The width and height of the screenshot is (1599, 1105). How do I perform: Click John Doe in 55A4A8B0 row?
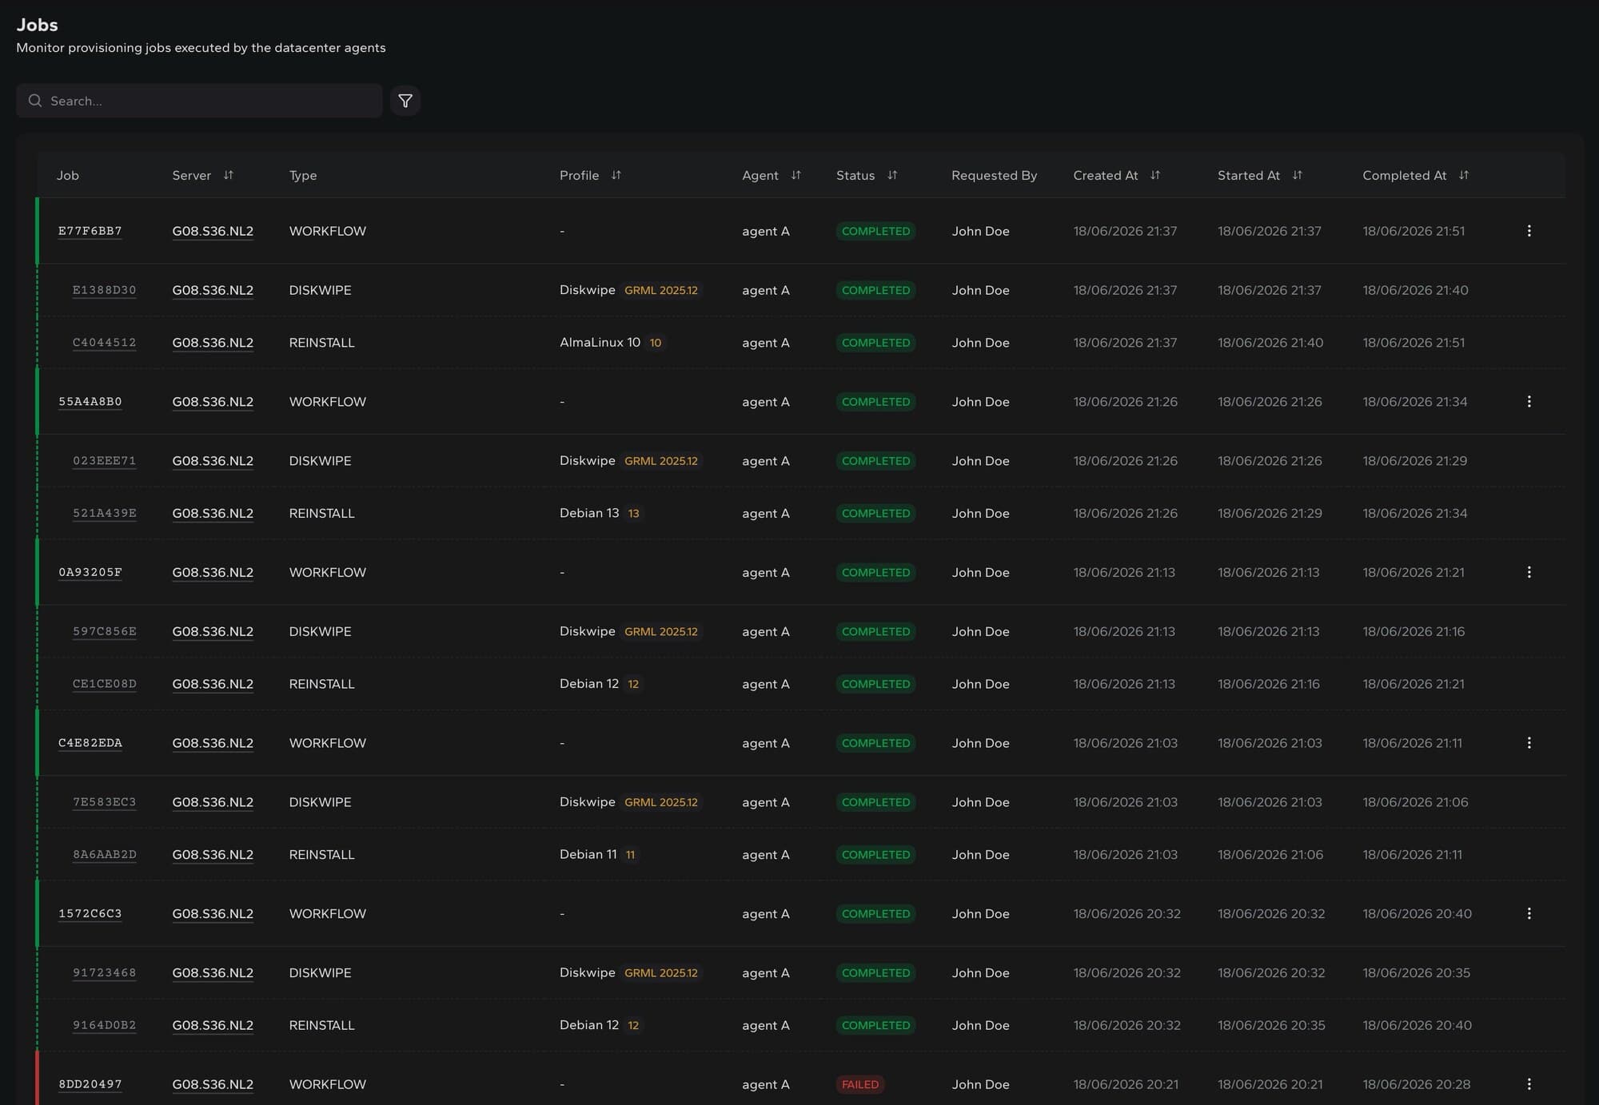point(980,402)
